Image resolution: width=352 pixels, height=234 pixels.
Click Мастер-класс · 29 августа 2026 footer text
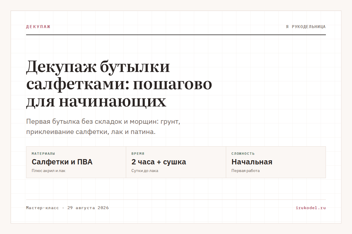[67, 208]
